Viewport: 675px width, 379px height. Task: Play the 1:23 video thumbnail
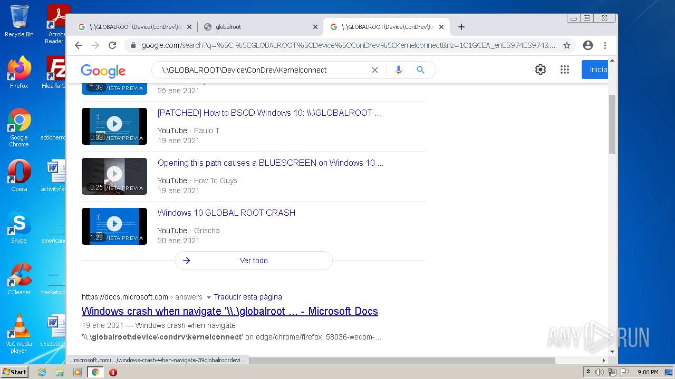click(114, 226)
